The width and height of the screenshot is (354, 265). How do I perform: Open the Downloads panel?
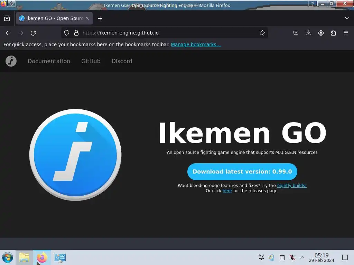(308, 33)
